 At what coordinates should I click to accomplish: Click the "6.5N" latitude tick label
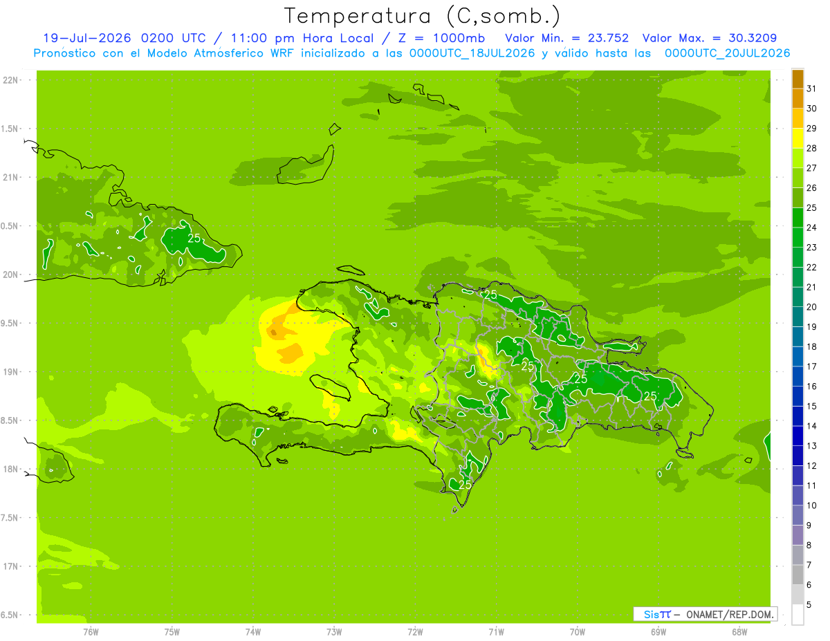point(10,615)
